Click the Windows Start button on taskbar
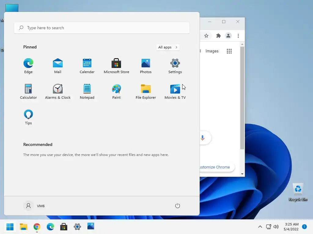Viewport: 313px width, 234px height. (10, 227)
